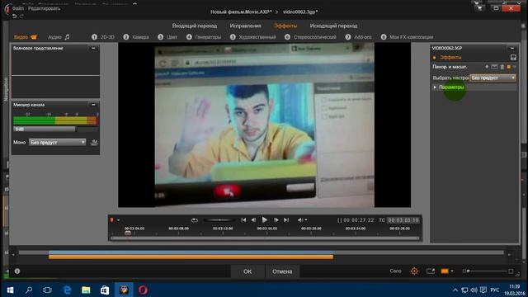This screenshot has height=297, width=528.
Task: Open the Камера effects category
Action: pyautogui.click(x=136, y=37)
